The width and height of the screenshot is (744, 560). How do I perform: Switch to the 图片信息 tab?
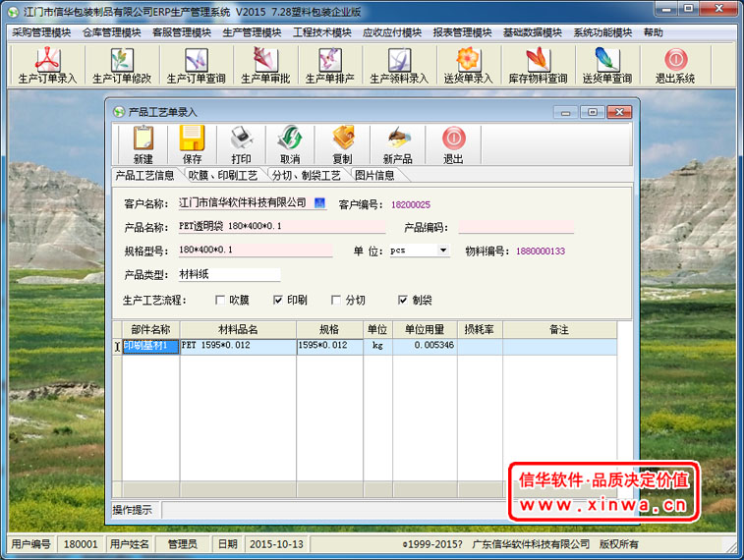coord(373,175)
